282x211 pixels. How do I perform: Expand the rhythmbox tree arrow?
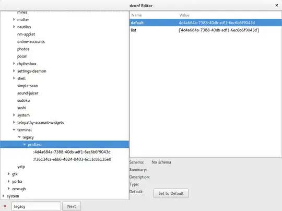(x=14, y=64)
